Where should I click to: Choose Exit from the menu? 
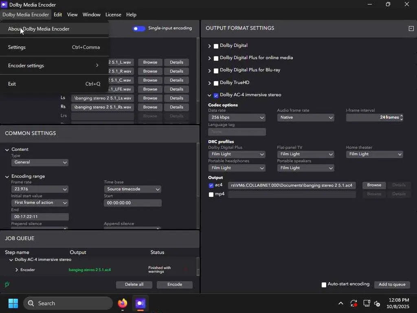(54, 84)
